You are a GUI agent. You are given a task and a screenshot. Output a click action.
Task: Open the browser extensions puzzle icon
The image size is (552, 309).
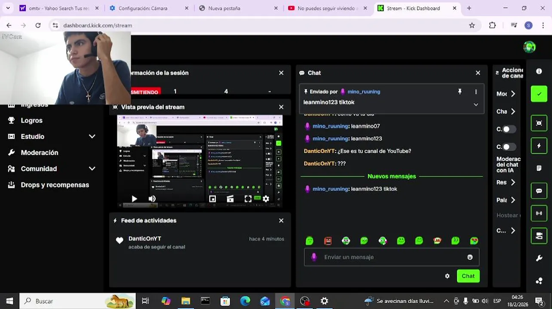click(x=493, y=25)
